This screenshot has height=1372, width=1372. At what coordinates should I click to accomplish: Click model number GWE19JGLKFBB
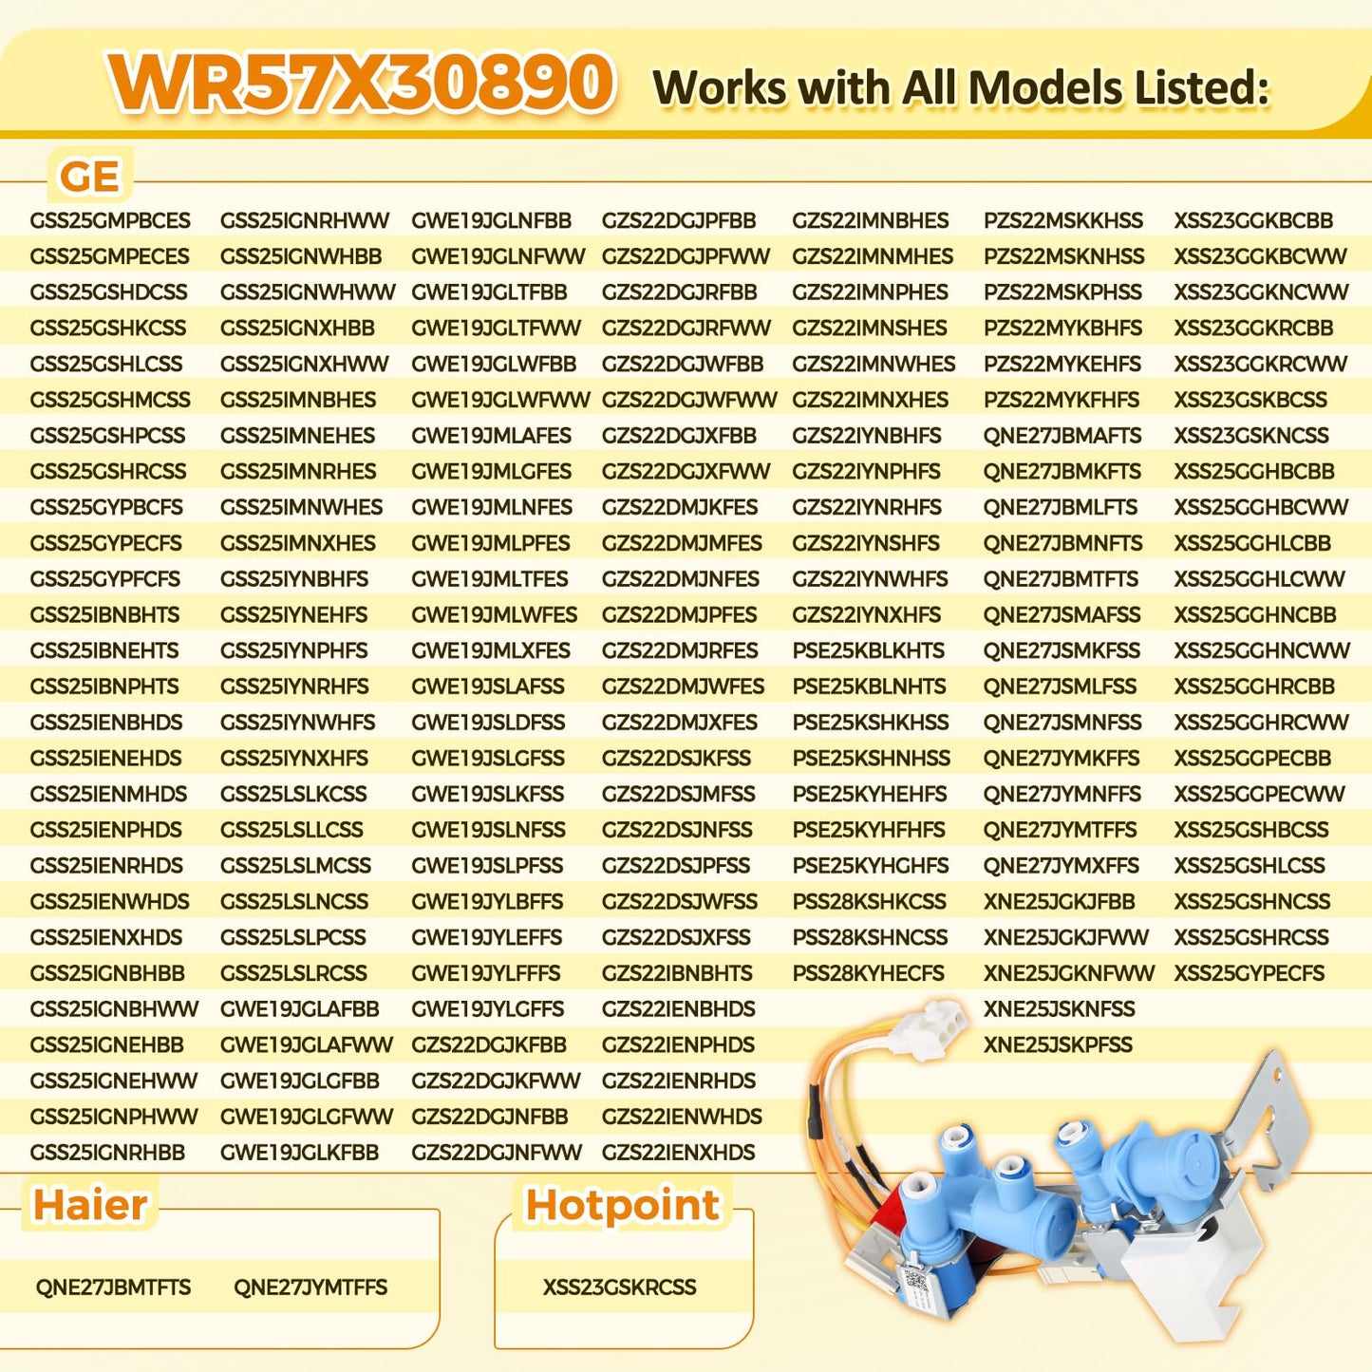coord(300,1152)
